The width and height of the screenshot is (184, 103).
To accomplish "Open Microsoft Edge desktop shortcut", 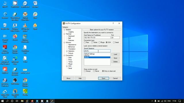I will tap(15, 60).
